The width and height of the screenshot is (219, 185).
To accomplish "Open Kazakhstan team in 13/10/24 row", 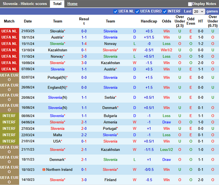I will click(58, 50).
